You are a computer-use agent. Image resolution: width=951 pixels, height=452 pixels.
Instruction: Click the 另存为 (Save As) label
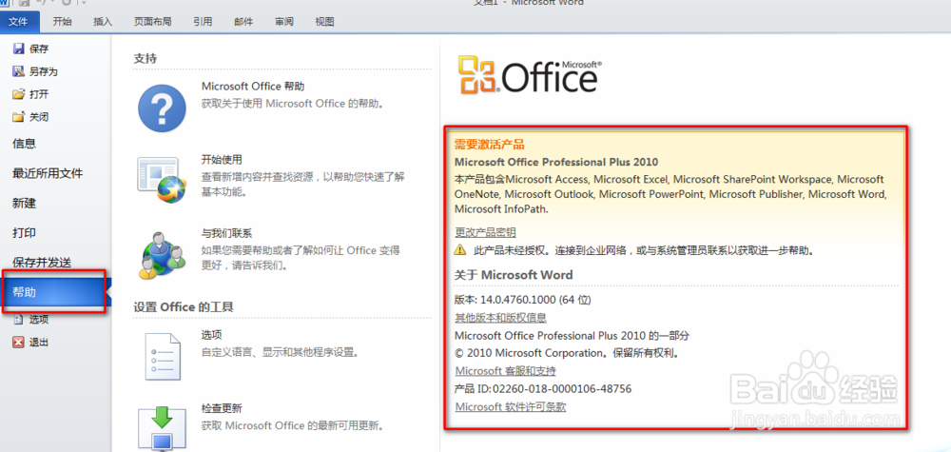tap(44, 71)
